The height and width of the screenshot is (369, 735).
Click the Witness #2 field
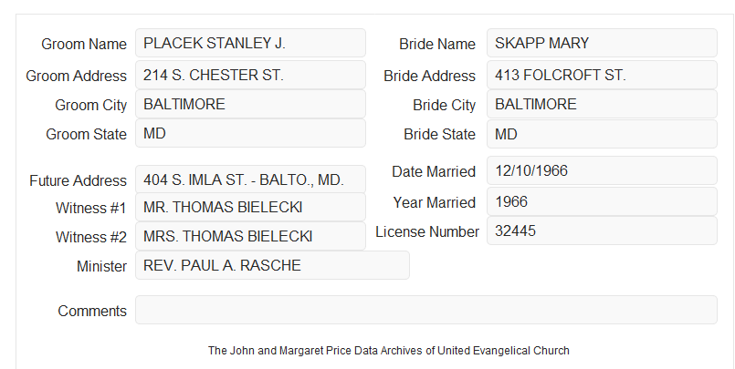click(250, 236)
